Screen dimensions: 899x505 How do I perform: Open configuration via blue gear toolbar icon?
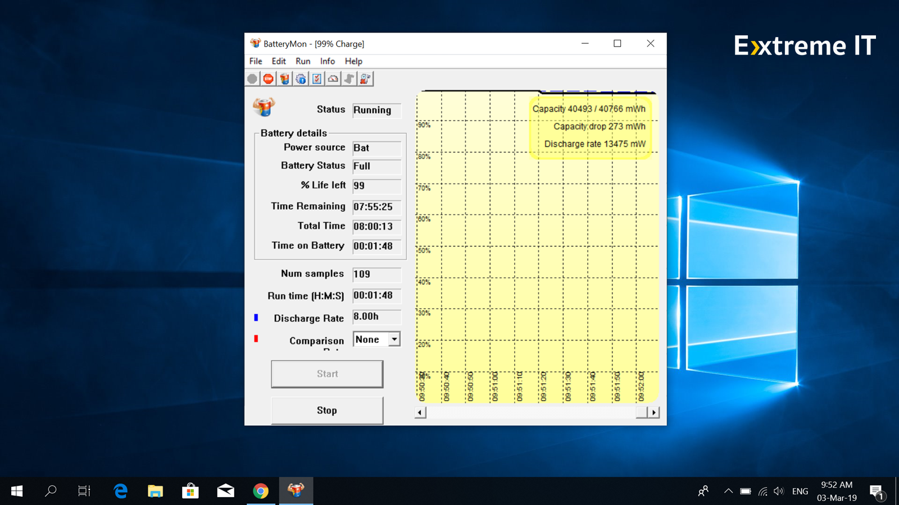[301, 79]
